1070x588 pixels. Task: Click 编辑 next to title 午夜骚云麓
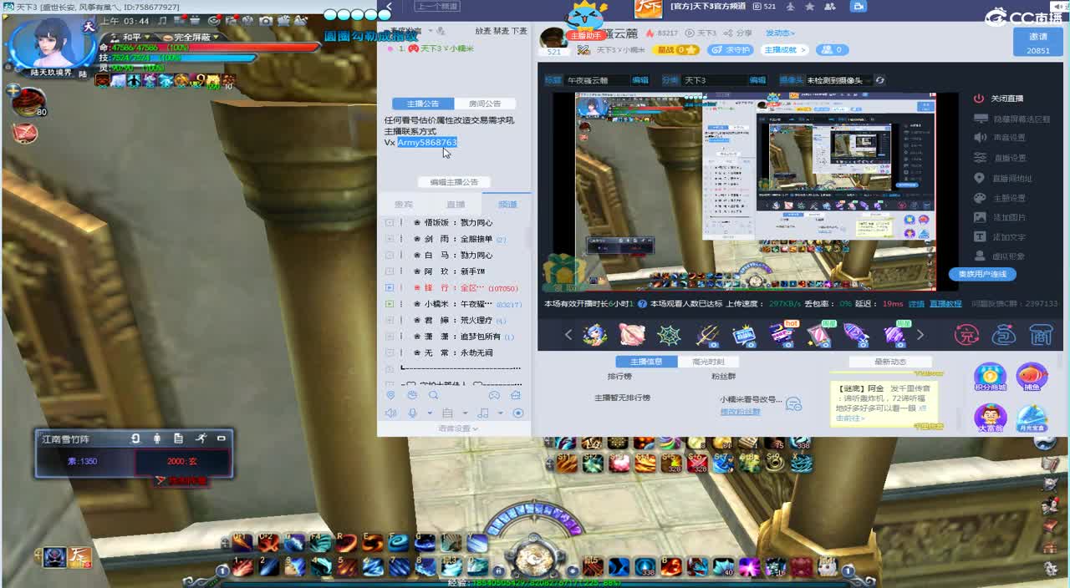coord(640,80)
